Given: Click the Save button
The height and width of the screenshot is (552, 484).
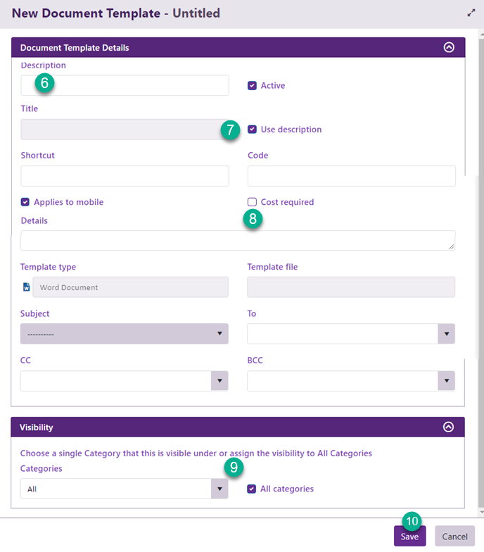Looking at the screenshot, I should point(409,537).
